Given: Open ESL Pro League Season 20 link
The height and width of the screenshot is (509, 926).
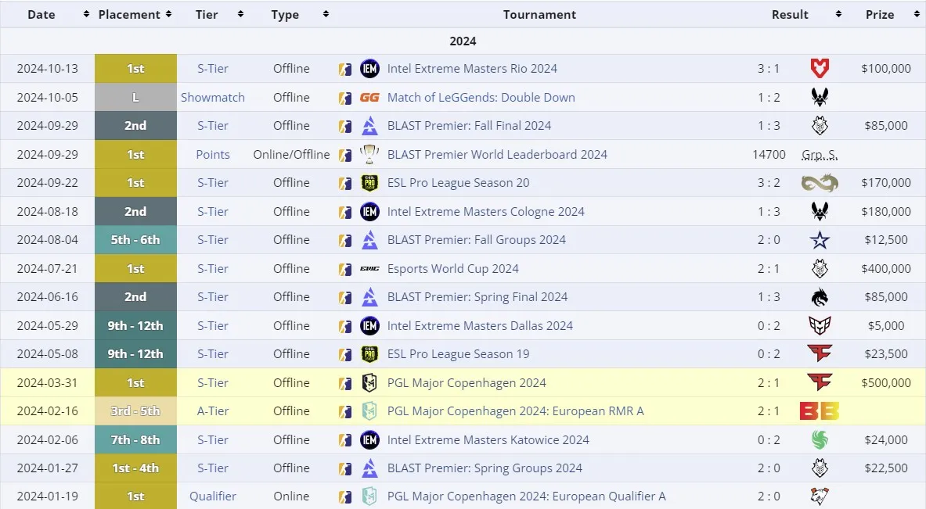Looking at the screenshot, I should coord(458,183).
